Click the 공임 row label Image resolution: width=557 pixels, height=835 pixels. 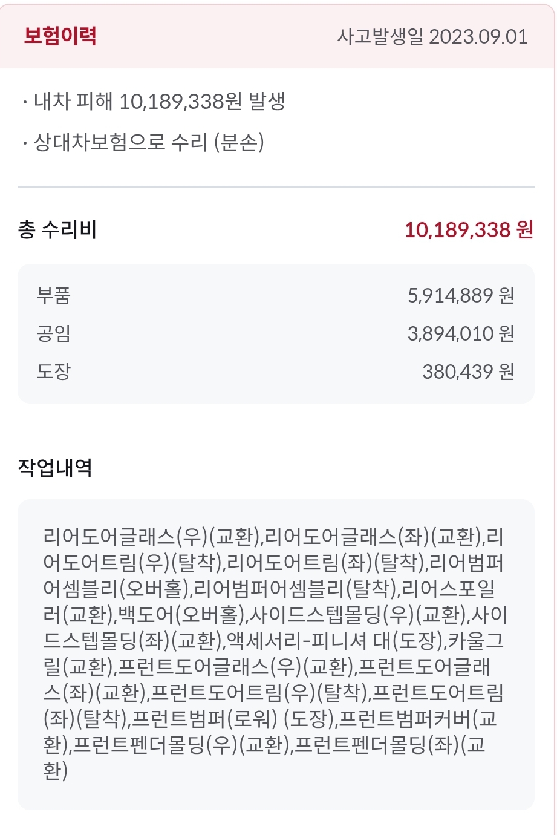54,333
